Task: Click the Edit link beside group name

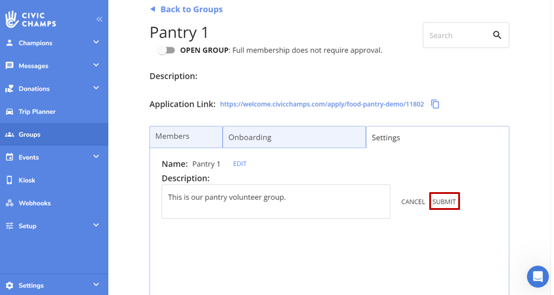Action: pyautogui.click(x=239, y=164)
